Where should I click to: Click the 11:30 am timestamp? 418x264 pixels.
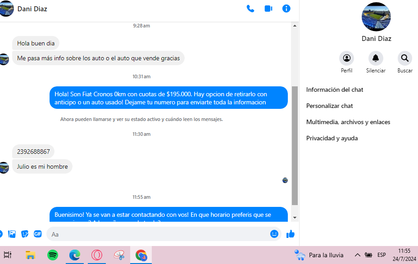coord(141,134)
